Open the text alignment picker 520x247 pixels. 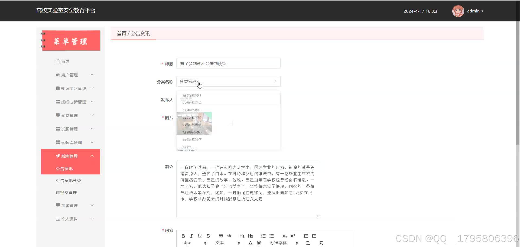point(308,243)
